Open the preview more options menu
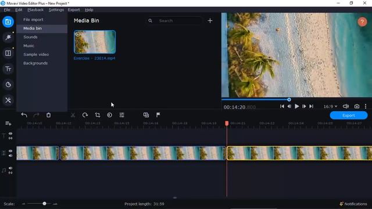The height and width of the screenshot is (209, 372). pyautogui.click(x=366, y=106)
